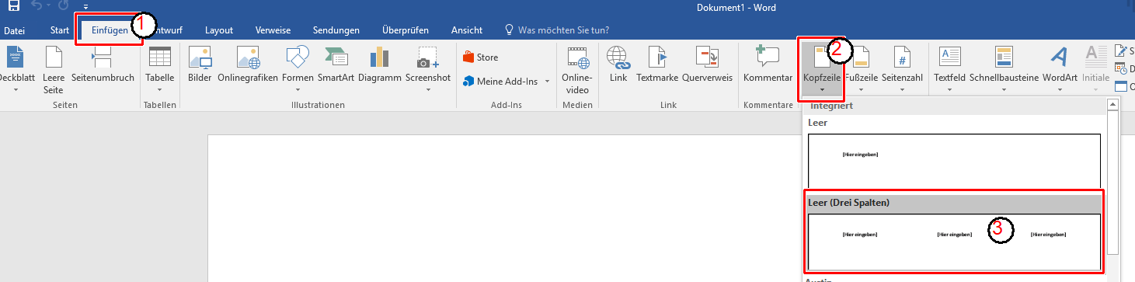Open Customize Quick Access Toolbar dropdown
The image size is (1135, 282).
point(85,7)
